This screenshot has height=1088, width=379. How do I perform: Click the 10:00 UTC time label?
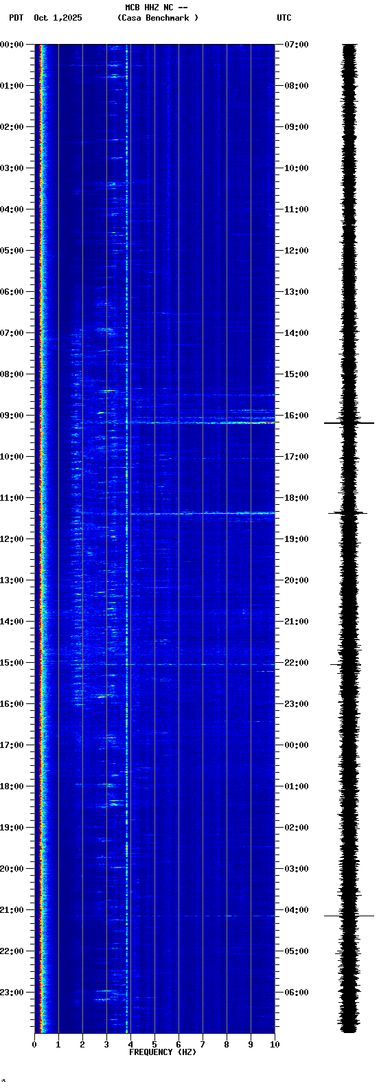(297, 168)
